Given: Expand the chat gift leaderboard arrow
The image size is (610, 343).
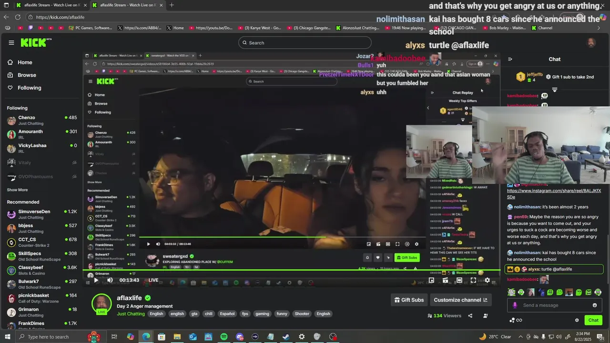Looking at the screenshot, I should [555, 90].
